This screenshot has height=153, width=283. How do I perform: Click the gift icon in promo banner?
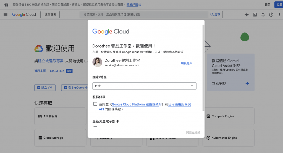coord(6,5)
